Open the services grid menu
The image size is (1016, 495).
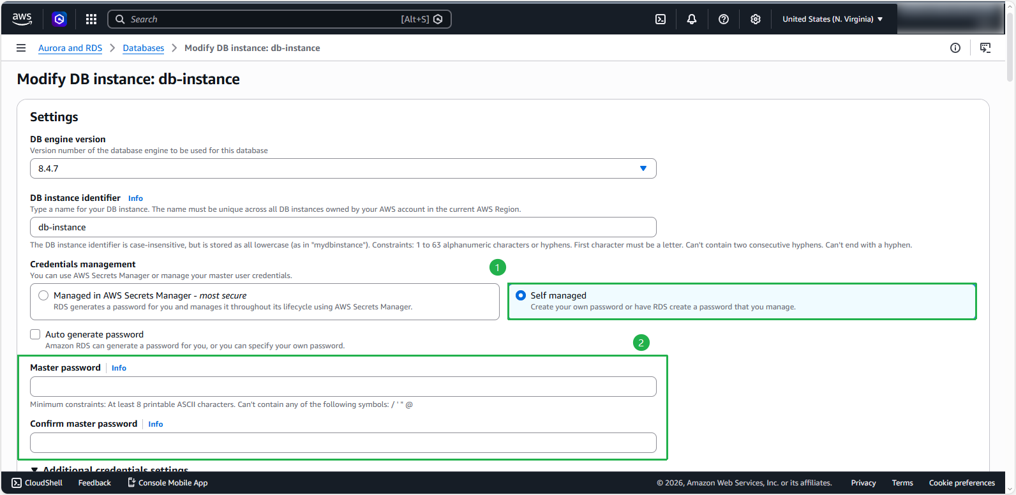91,19
